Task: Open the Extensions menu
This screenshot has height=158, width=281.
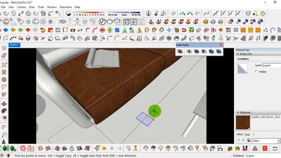Action: point(65,7)
